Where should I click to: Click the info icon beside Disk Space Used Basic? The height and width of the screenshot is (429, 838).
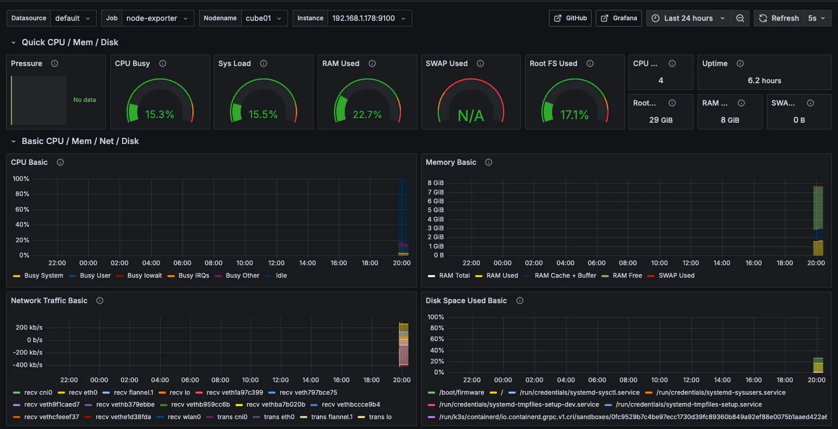520,301
